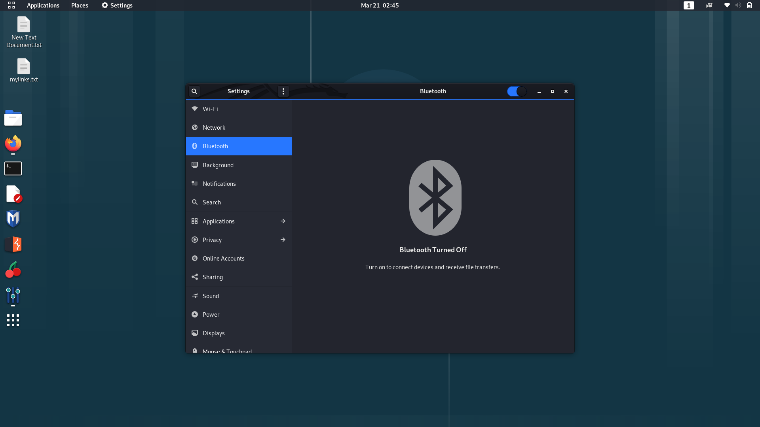The image size is (760, 427).
Task: Open the Applications menu in top bar
Action: point(43,6)
